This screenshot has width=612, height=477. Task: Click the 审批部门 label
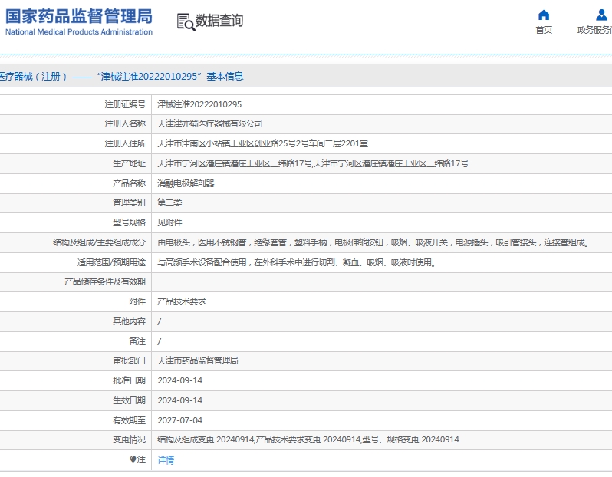pos(129,360)
